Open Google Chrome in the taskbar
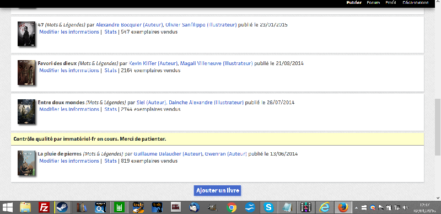 (x=231, y=208)
